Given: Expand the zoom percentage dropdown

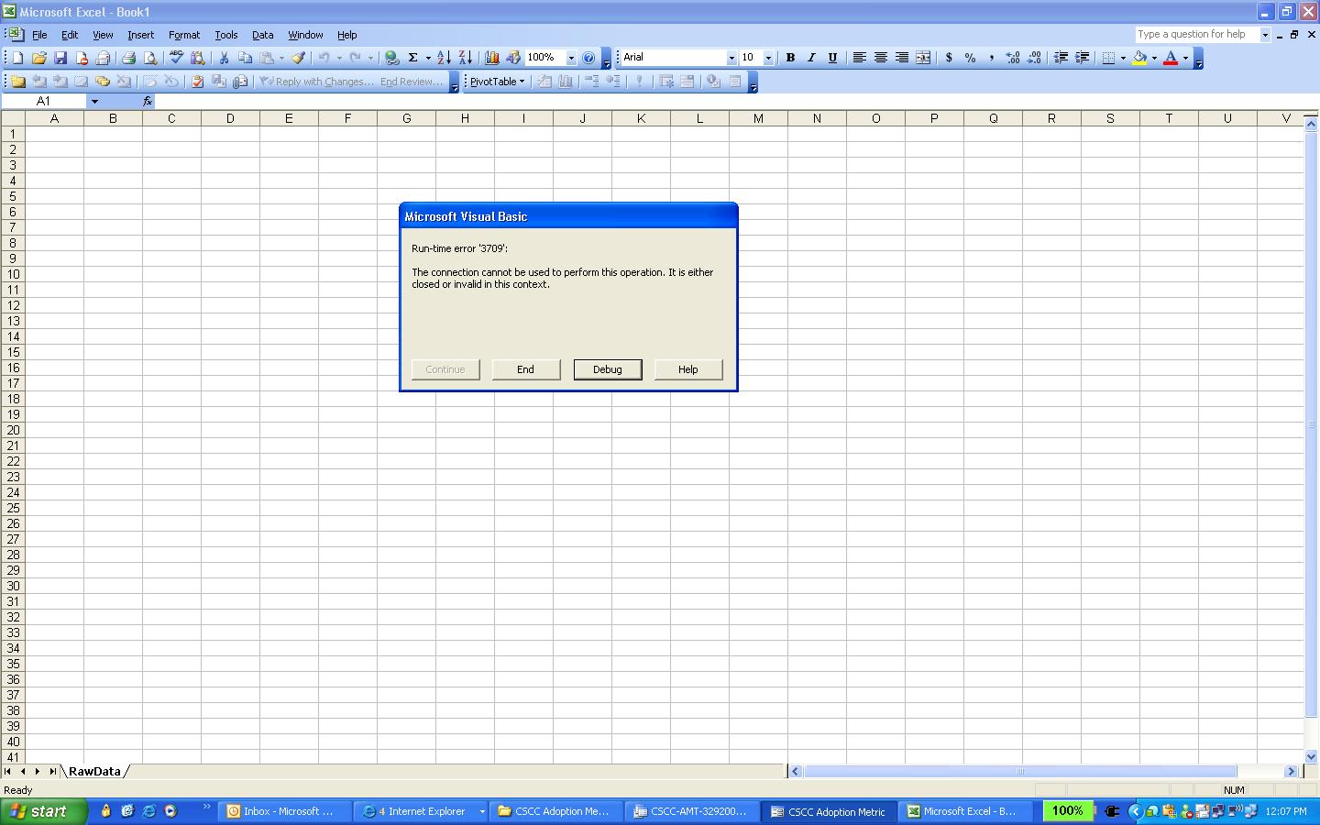Looking at the screenshot, I should click(571, 58).
